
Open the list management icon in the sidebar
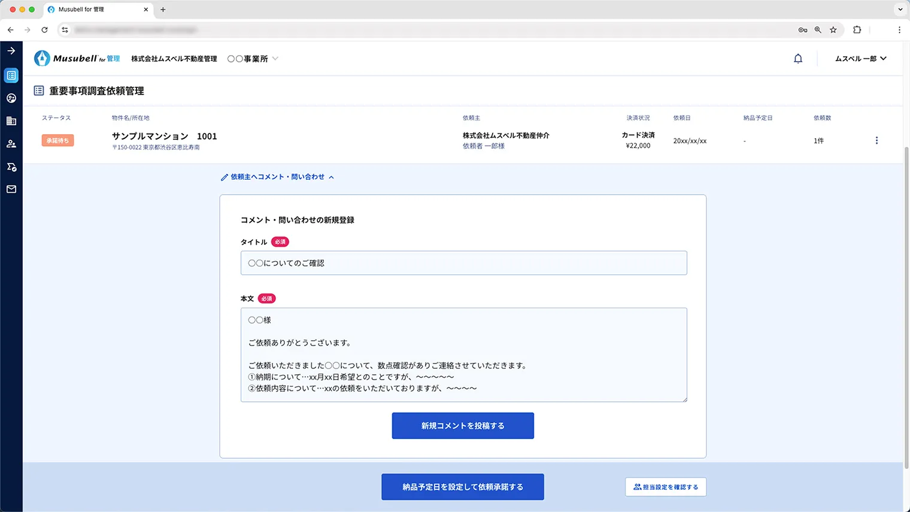tap(11, 75)
